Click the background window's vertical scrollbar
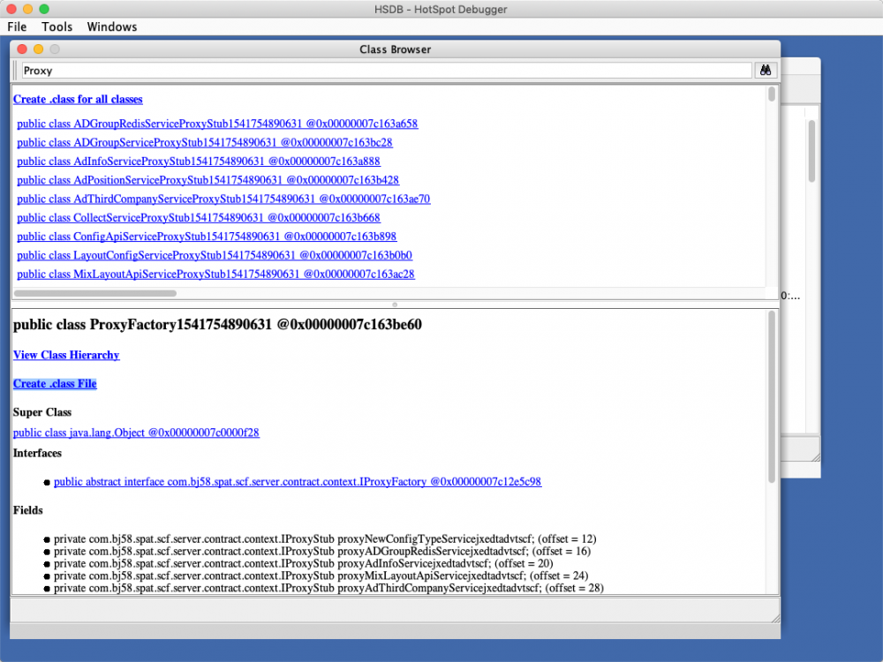This screenshot has width=883, height=662. coord(811,151)
